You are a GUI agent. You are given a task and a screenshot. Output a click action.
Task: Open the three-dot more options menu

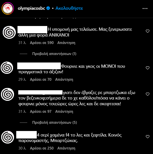[145, 8]
